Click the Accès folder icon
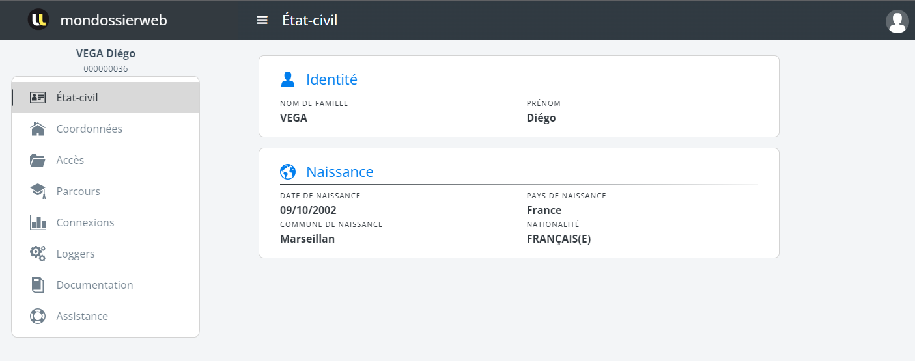 (x=38, y=160)
